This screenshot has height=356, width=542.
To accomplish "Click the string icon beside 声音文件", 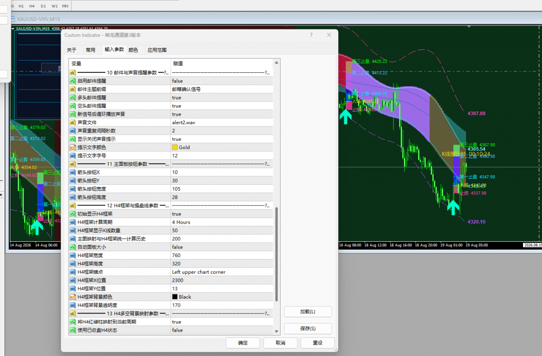I will tap(73, 122).
